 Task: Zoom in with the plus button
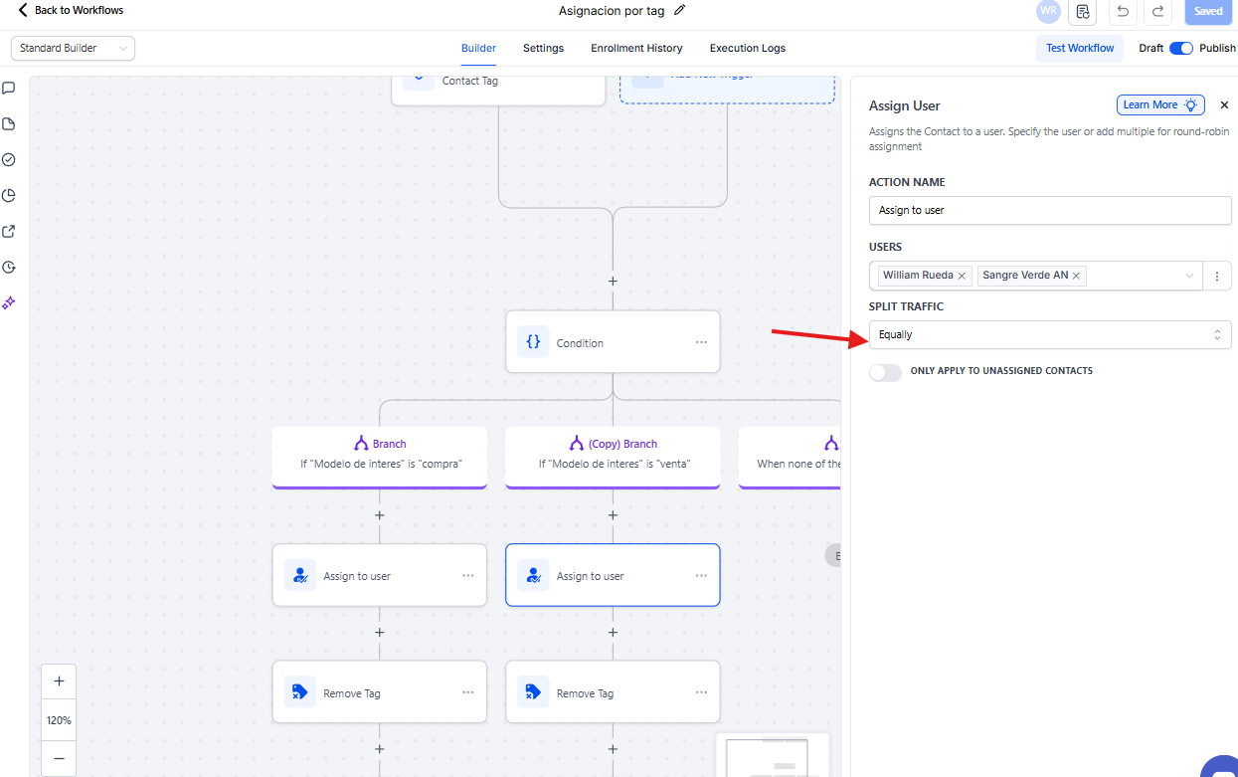coord(59,681)
